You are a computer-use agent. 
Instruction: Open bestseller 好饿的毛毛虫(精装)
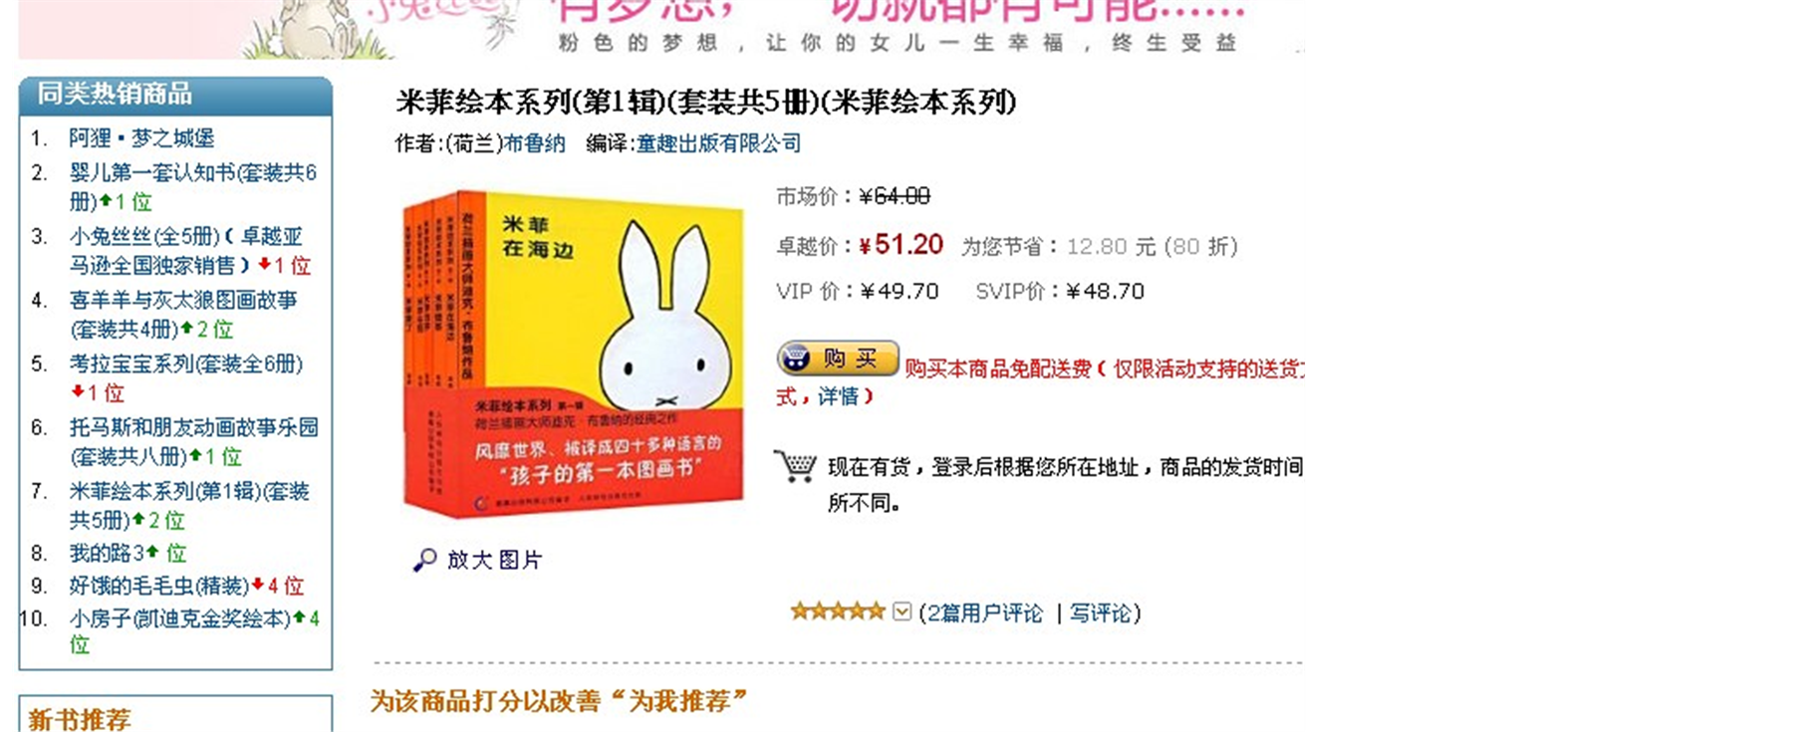pyautogui.click(x=158, y=586)
